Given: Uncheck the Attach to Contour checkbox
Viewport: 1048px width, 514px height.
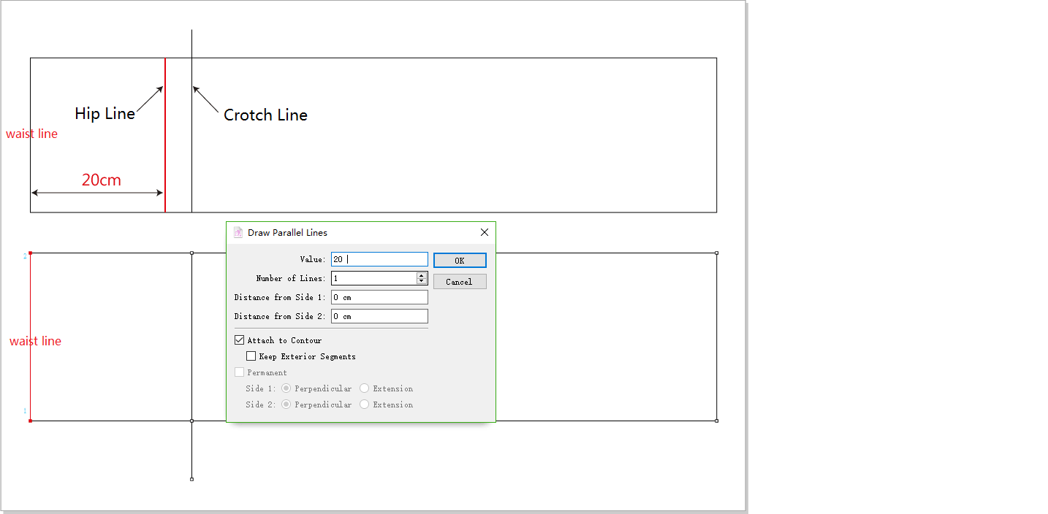Looking at the screenshot, I should 240,340.
